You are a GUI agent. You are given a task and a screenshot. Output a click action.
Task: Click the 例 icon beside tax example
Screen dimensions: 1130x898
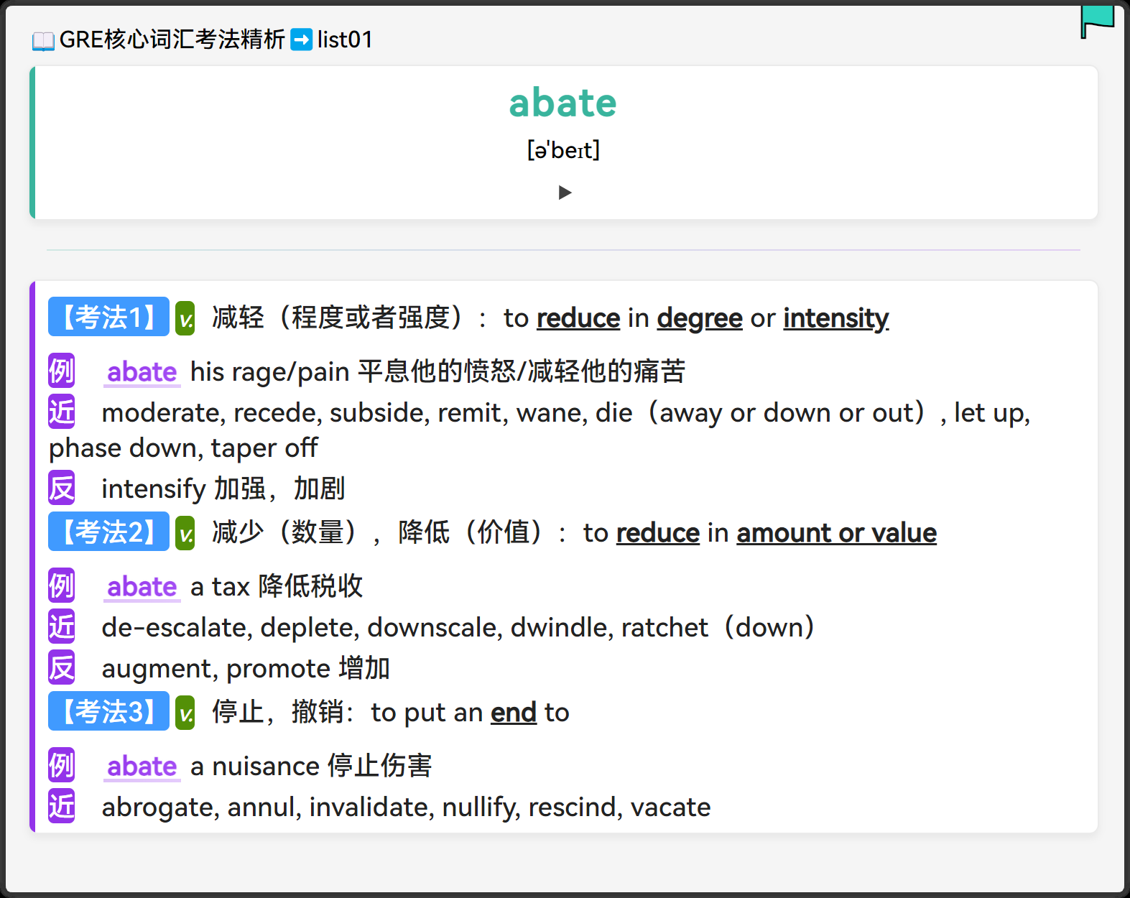pos(61,585)
